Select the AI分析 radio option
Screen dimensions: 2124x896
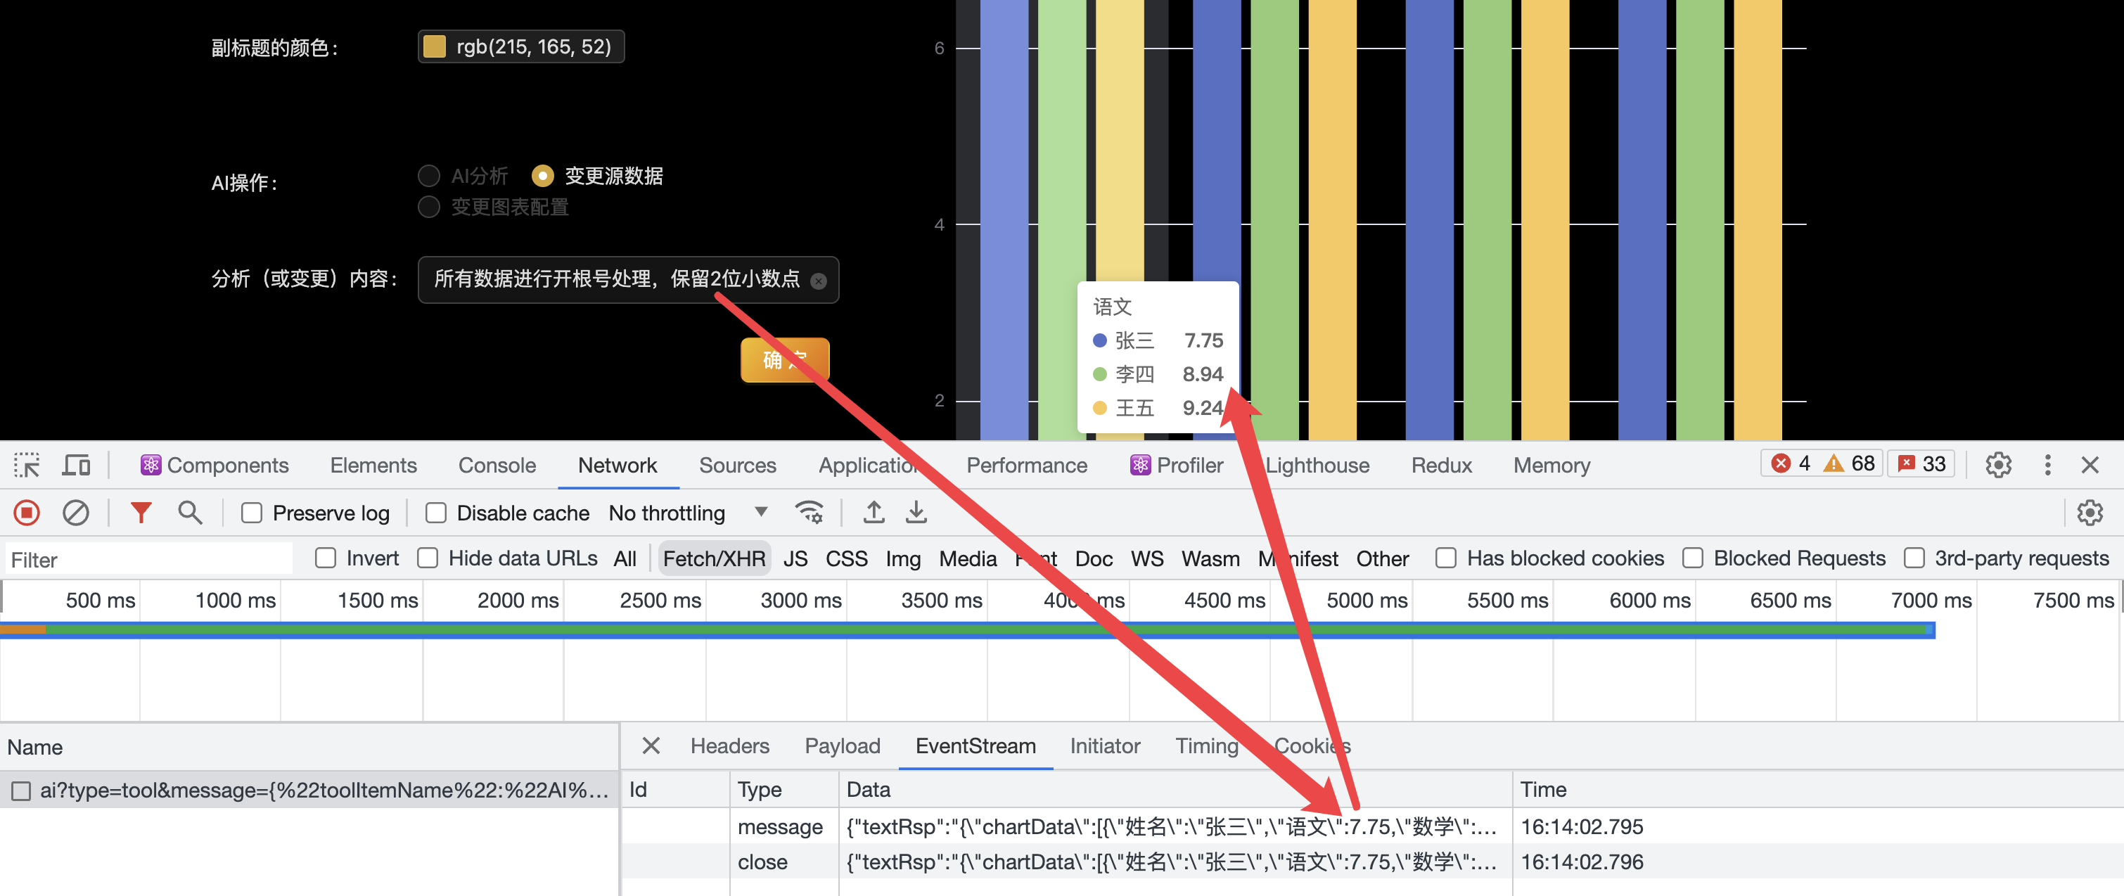pyautogui.click(x=429, y=174)
